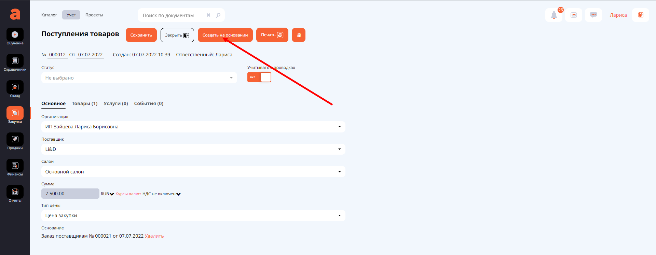This screenshot has width=656, height=255.
Task: Click the Удалить link next to Основание
Action: (x=154, y=236)
